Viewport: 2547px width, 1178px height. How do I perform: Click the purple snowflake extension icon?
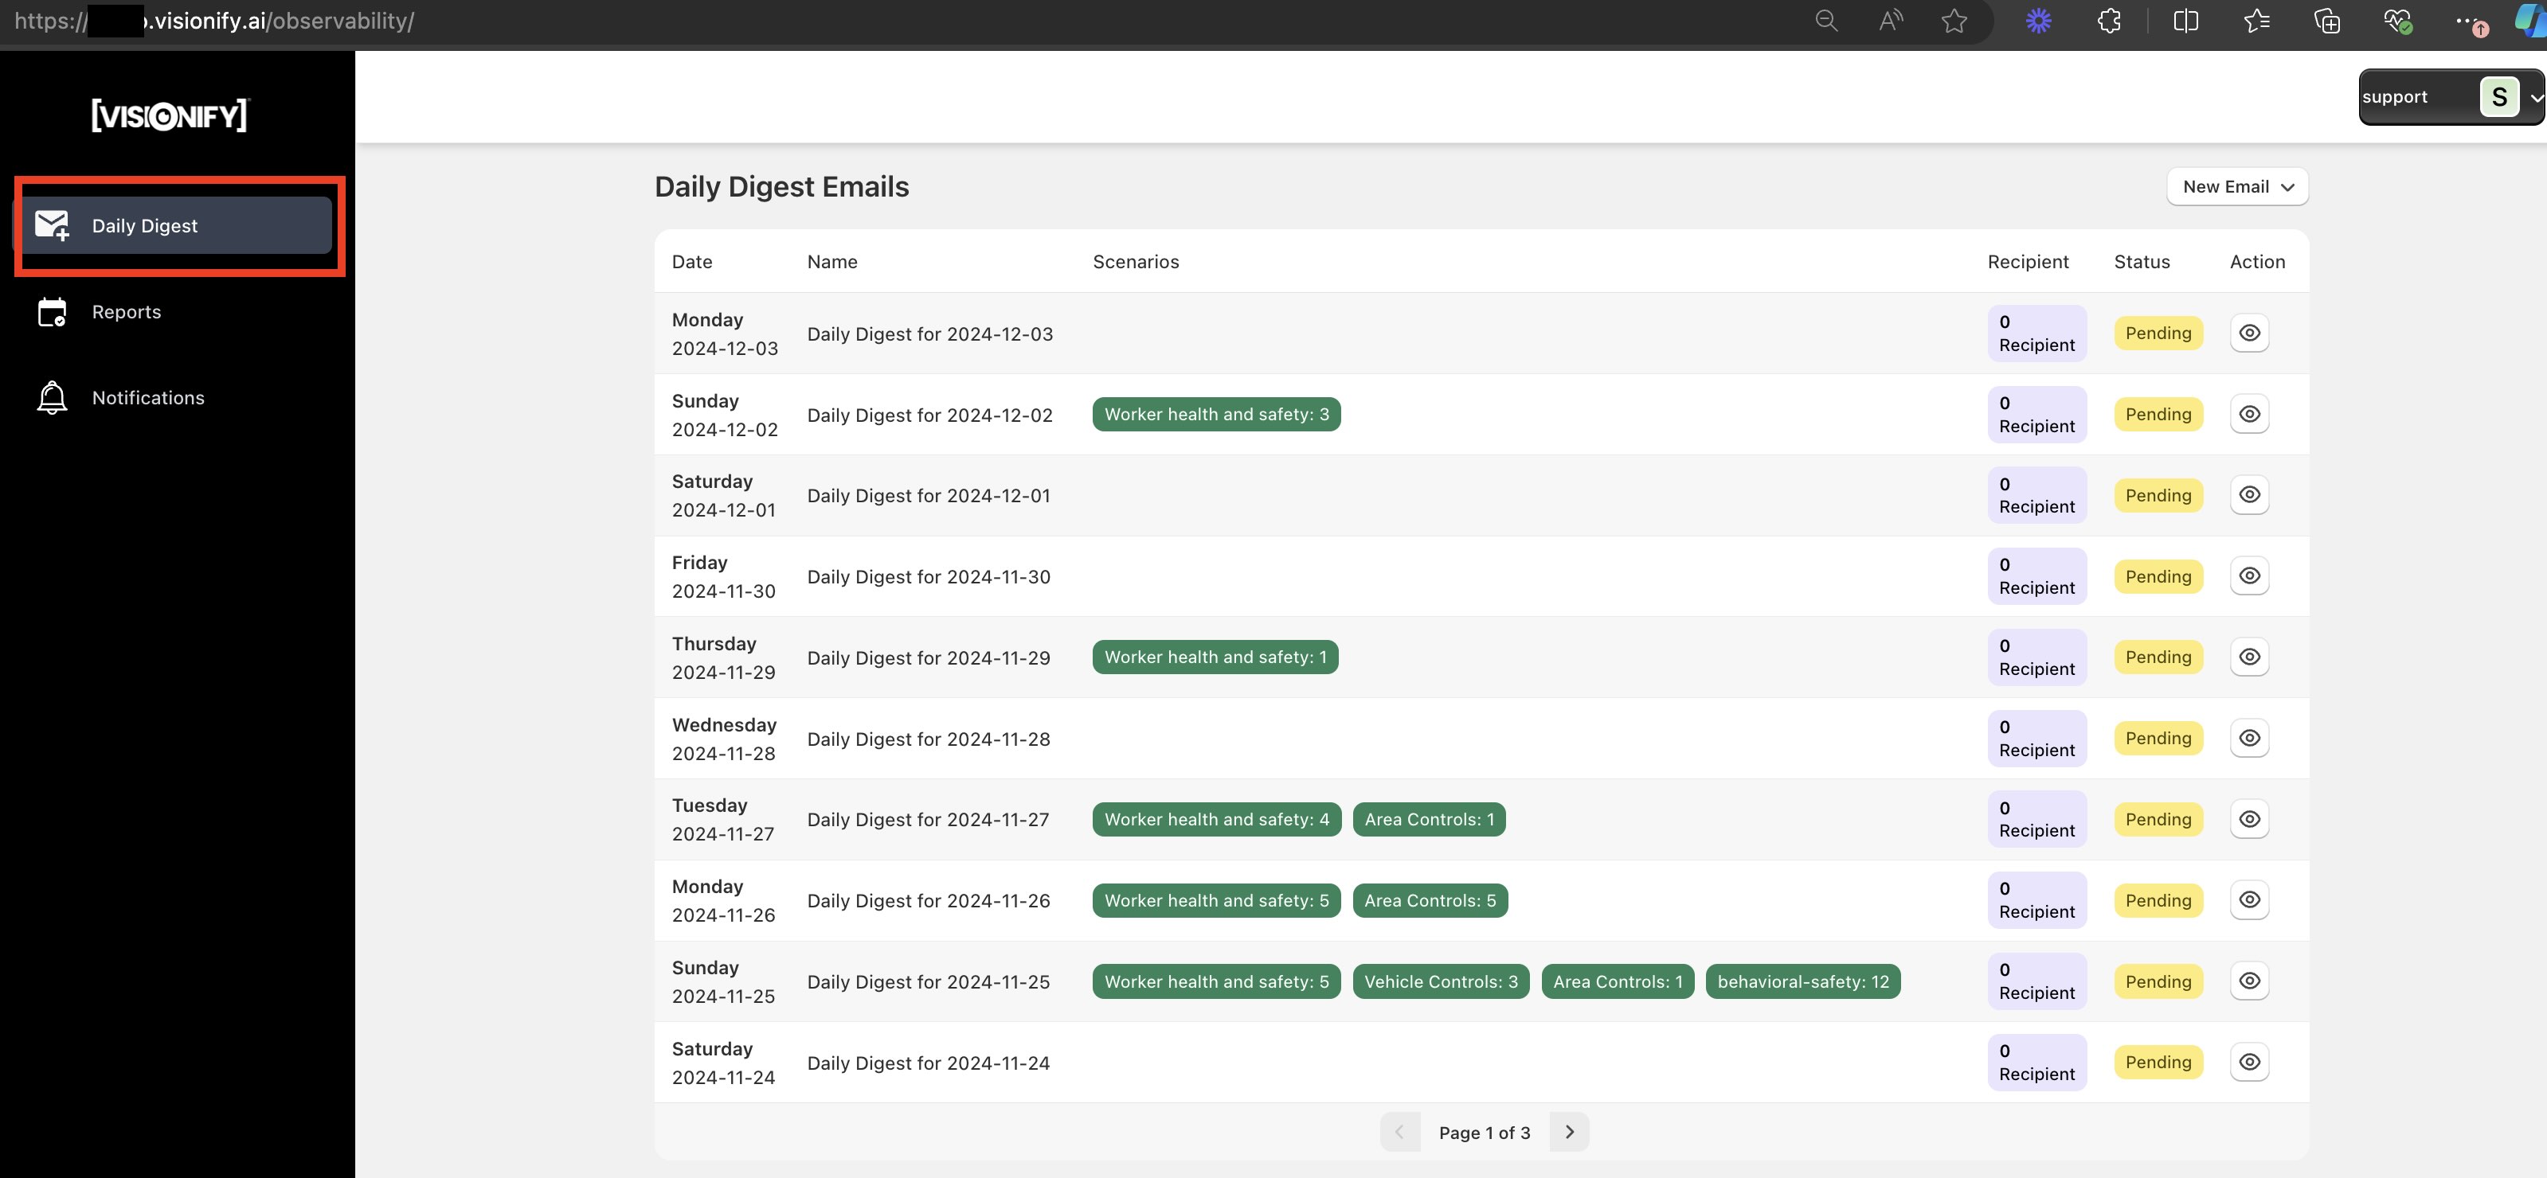click(2039, 21)
